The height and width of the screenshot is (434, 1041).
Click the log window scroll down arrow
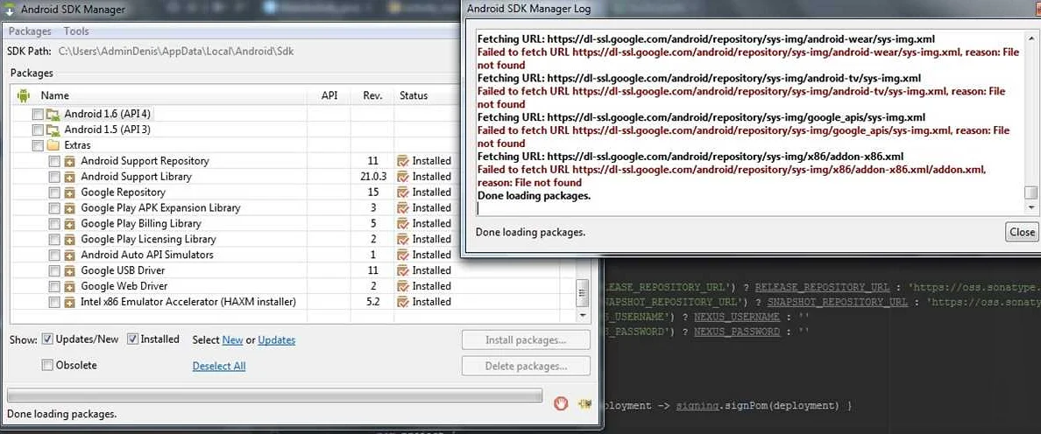coord(1030,207)
